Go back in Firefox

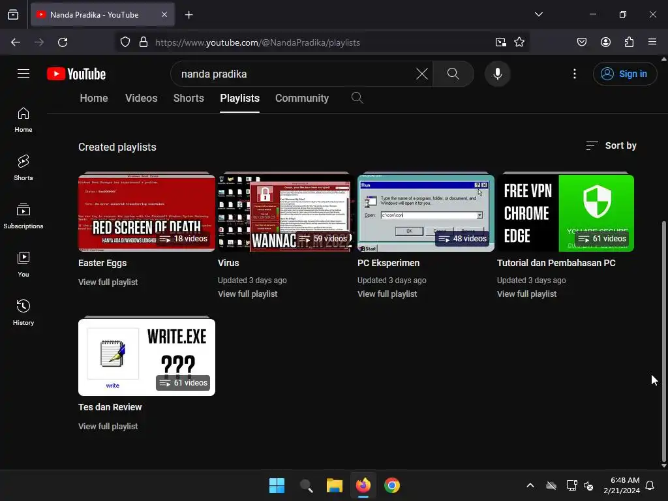[x=16, y=42]
